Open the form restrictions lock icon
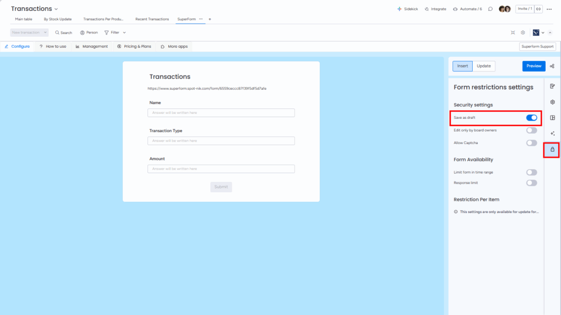Viewport: 561px width, 315px height. (x=552, y=150)
